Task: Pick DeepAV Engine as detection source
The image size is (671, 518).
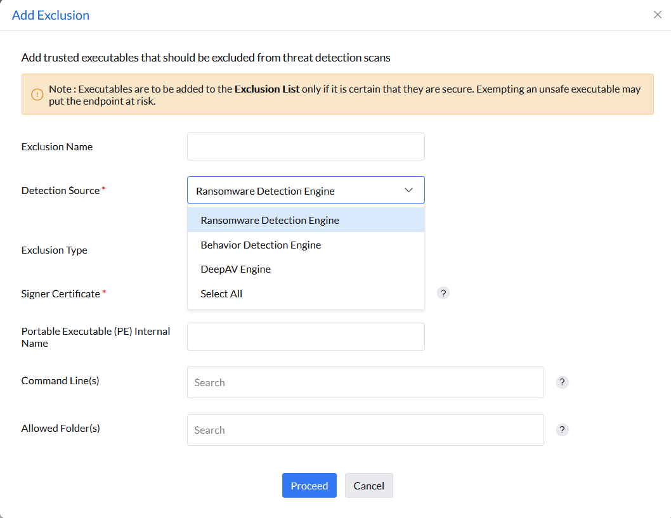Action: (x=235, y=269)
